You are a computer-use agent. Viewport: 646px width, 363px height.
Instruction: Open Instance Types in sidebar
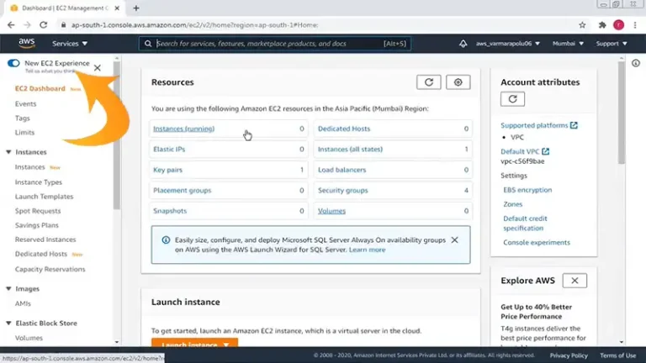(x=39, y=181)
